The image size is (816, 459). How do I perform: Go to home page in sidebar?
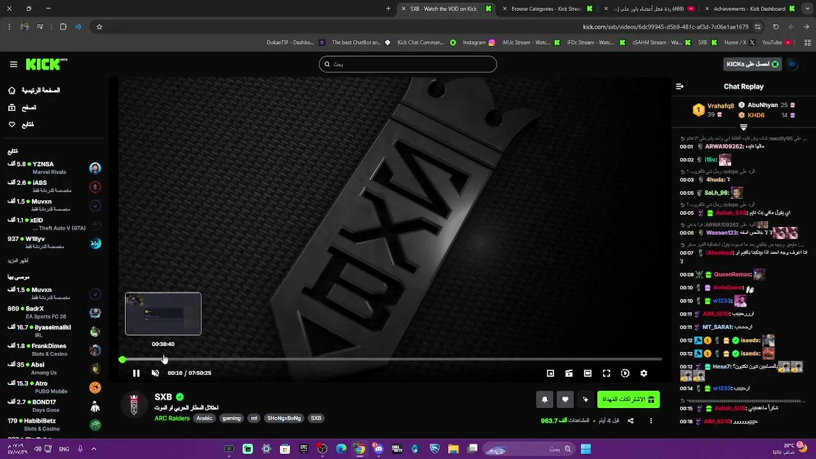[x=35, y=91]
